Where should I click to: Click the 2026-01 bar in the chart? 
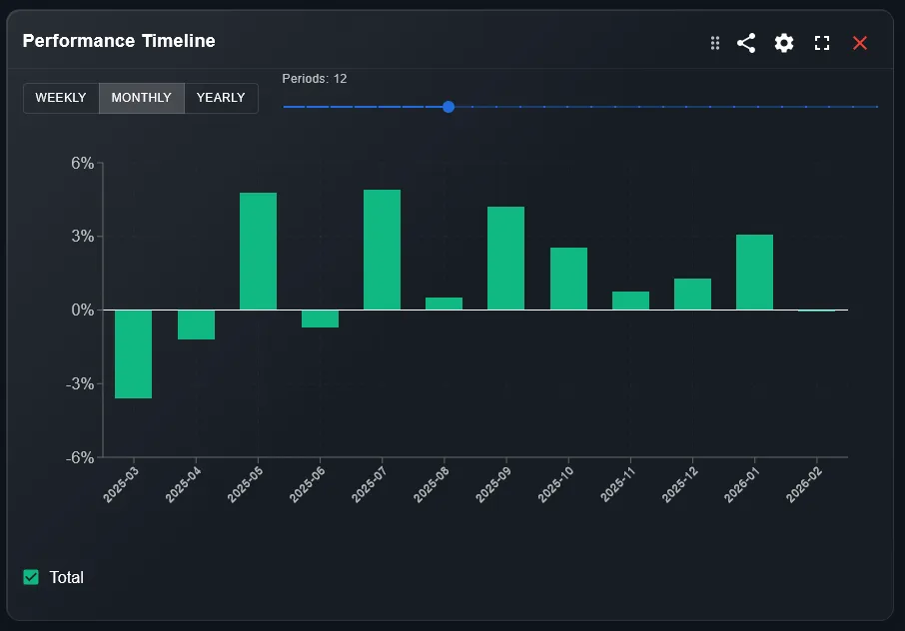click(x=754, y=270)
